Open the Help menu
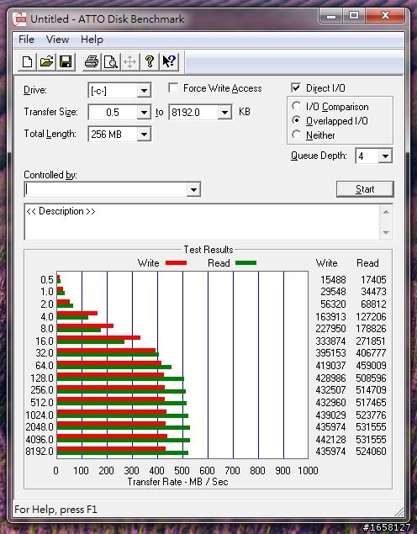The image size is (417, 534). [x=92, y=40]
